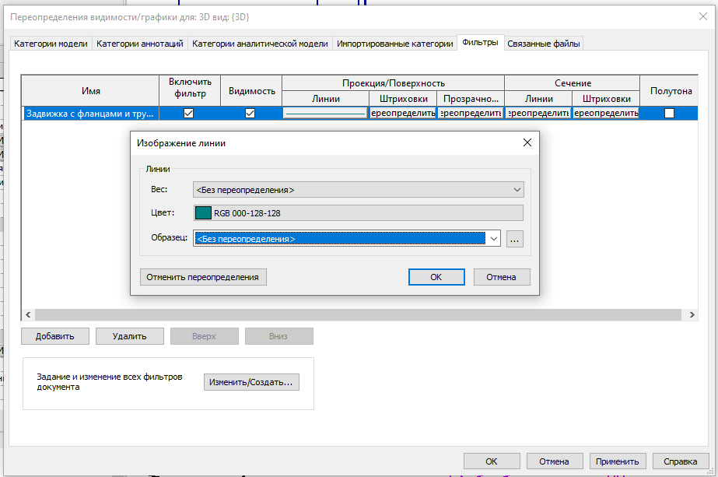Click the Штриховки override cell under Сечение
Viewport: 718px width, 477px height.
(606, 112)
